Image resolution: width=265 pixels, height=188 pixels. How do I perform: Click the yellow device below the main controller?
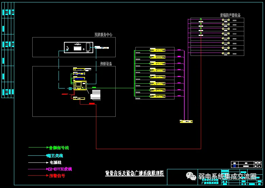click(79, 98)
